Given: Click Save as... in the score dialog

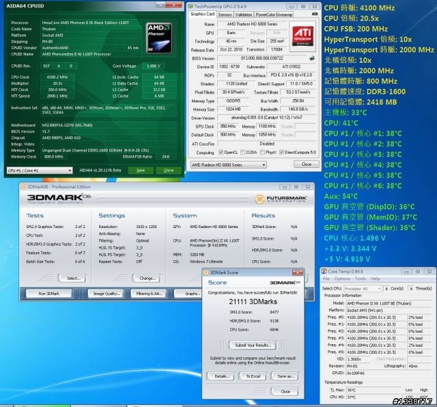Looking at the screenshot, I should click(x=285, y=376).
